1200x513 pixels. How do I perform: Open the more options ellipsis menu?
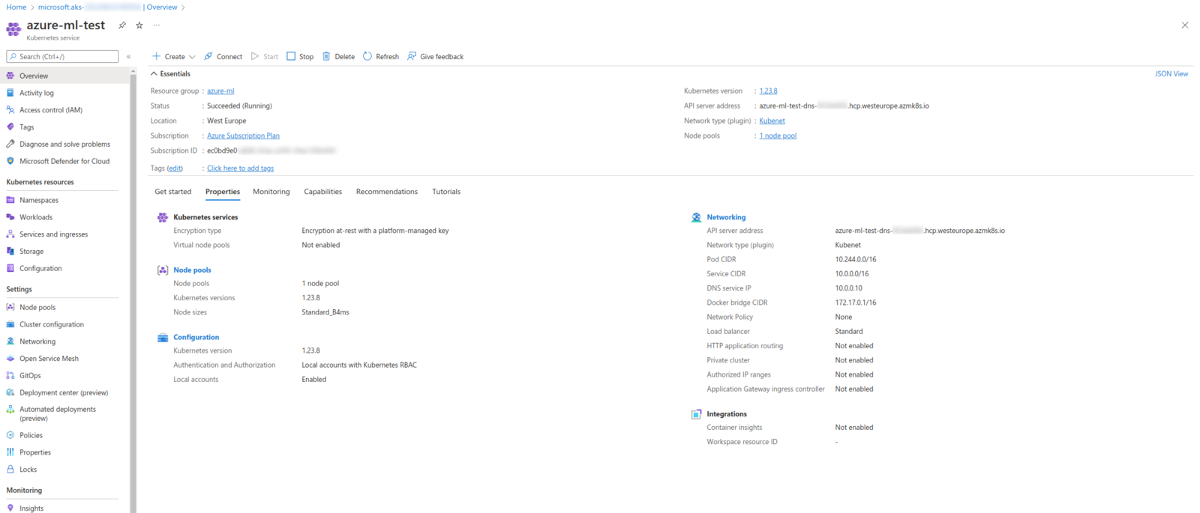[x=156, y=25]
